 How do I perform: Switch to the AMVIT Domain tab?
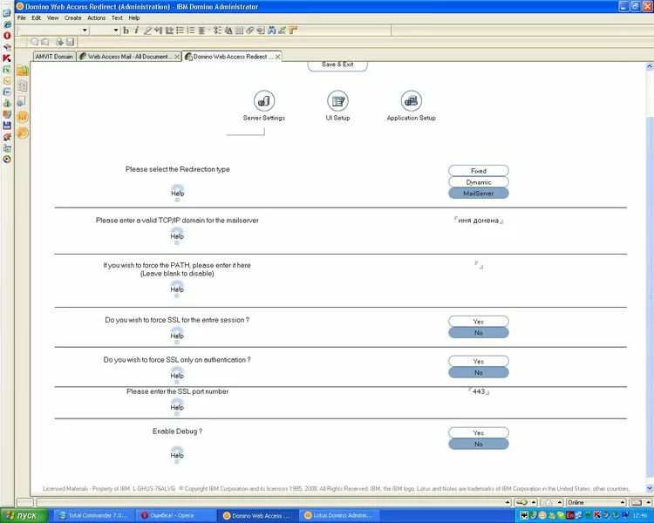54,56
